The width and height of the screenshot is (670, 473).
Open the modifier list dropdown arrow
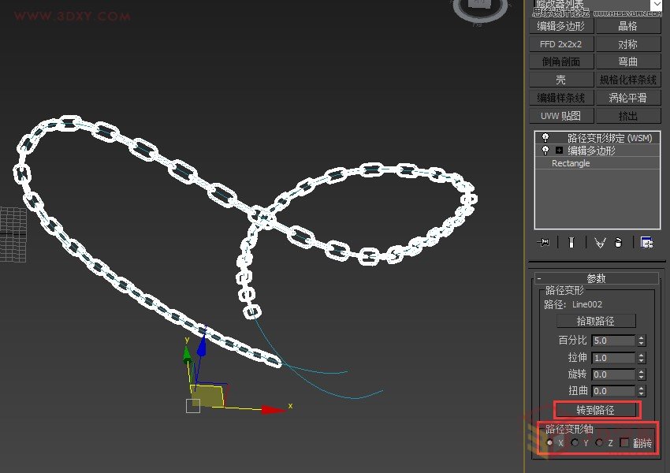pyautogui.click(x=656, y=5)
